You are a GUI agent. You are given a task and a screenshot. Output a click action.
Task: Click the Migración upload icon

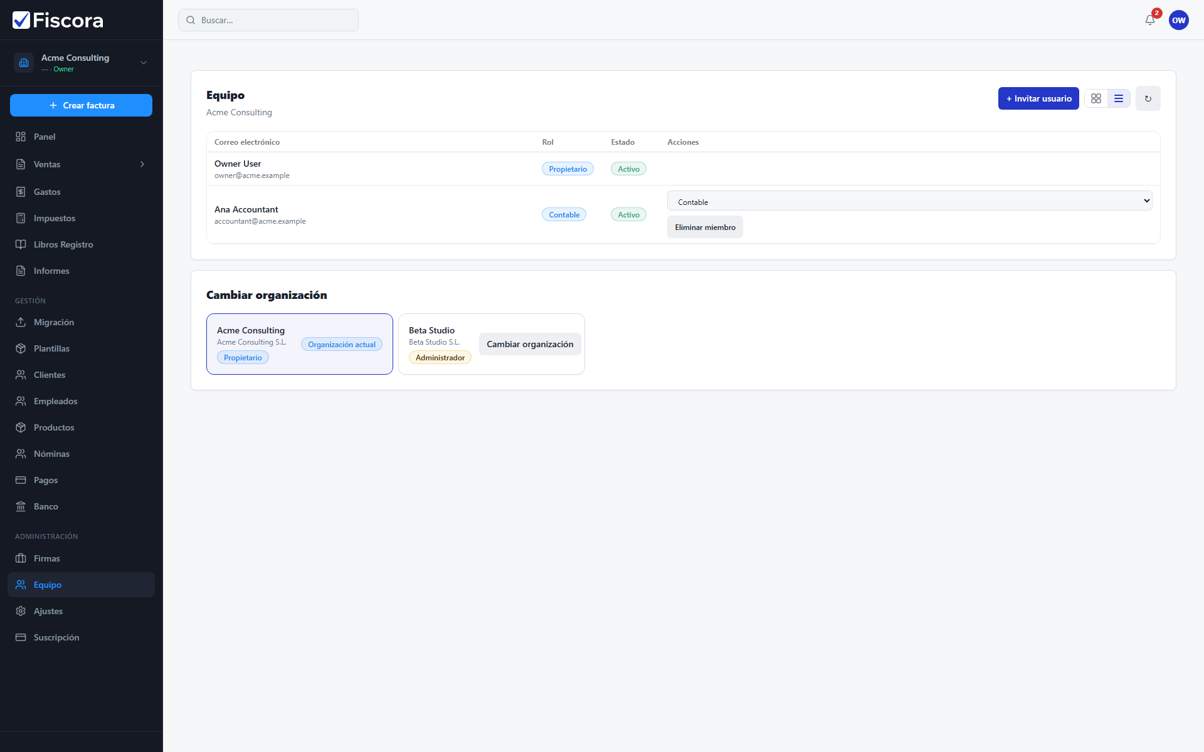click(21, 322)
